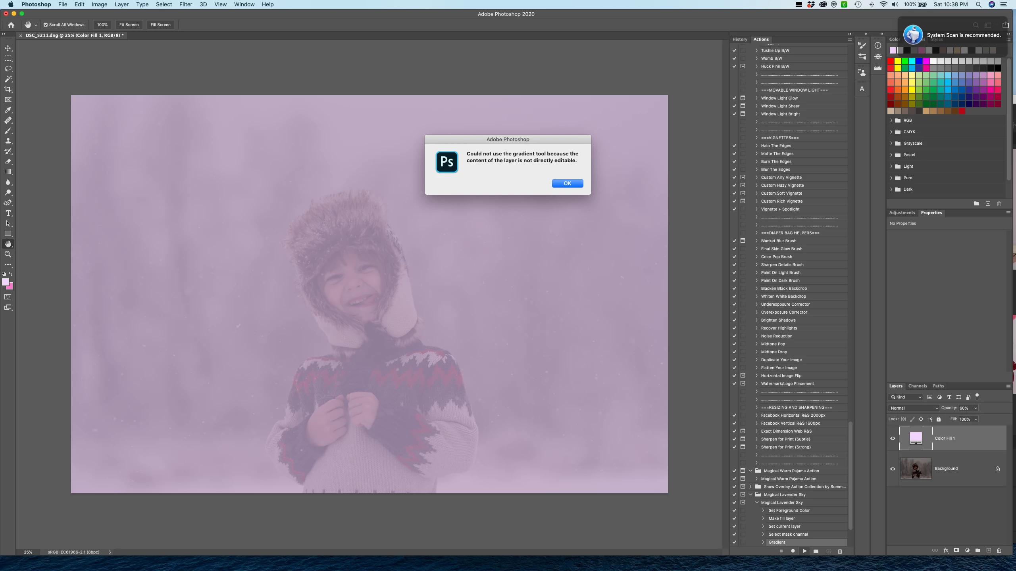
Task: Select the Crop tool
Action: (x=8, y=89)
